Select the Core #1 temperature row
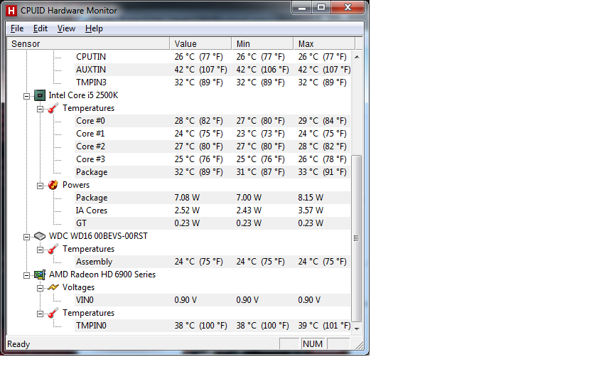Viewport: 614px width, 384px height. pos(212,134)
